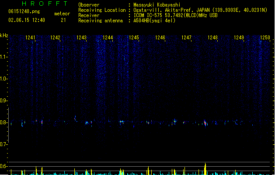Click the 1250 time marker
Image resolution: width=275 pixels, height=175 pixels.
265,38
